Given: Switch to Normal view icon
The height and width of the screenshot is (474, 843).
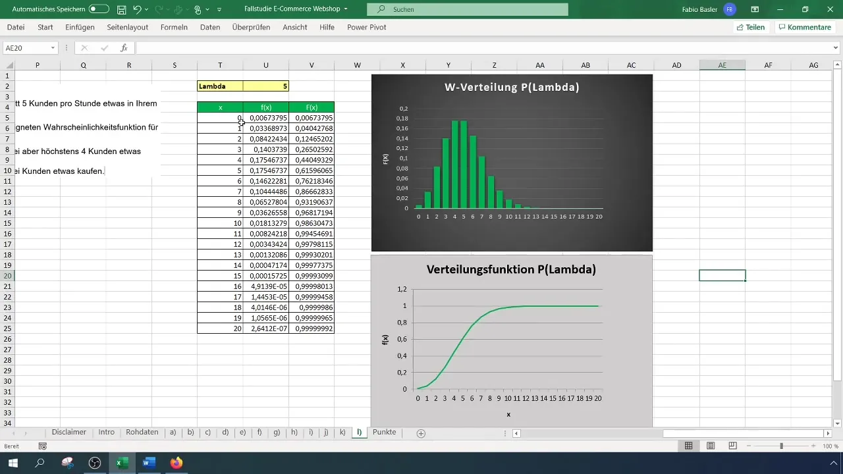Looking at the screenshot, I should click(x=688, y=446).
